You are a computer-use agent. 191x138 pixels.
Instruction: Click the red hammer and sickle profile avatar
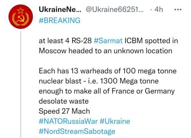tap(21, 16)
